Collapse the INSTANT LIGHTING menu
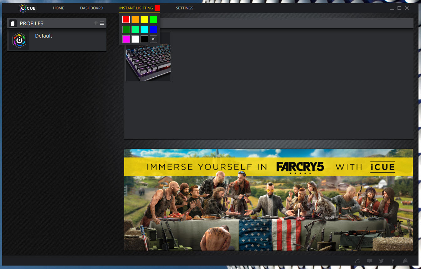 pyautogui.click(x=136, y=8)
